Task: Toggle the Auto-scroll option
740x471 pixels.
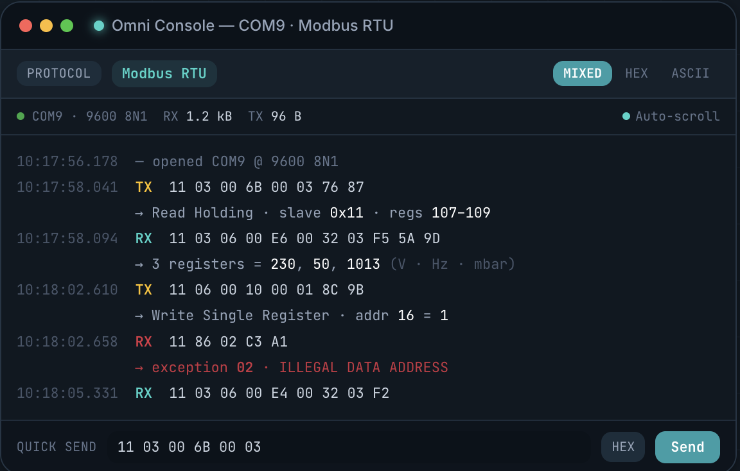Action: click(671, 116)
